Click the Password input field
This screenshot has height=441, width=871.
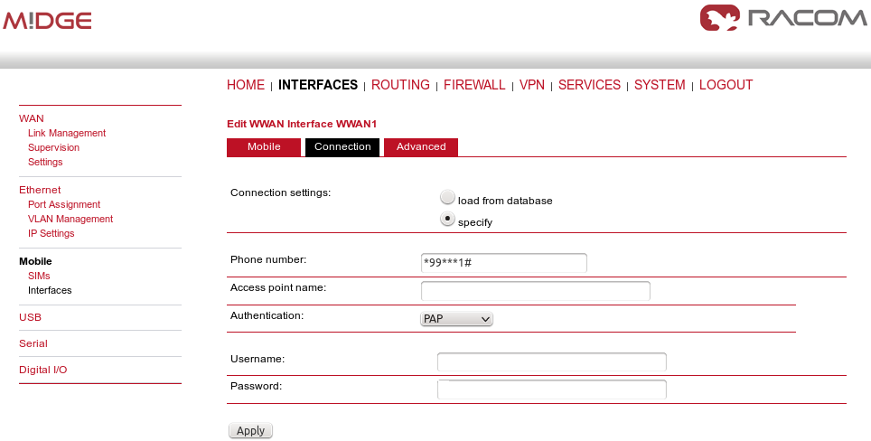coord(551,389)
